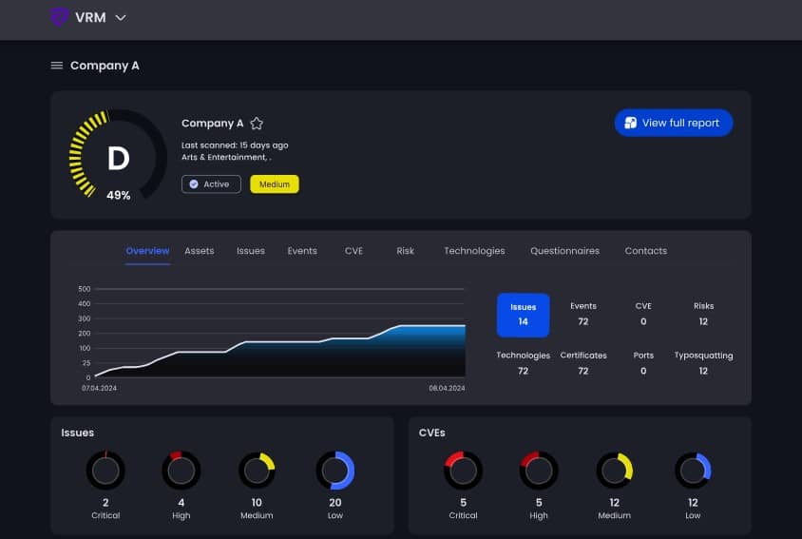Screen dimensions: 802x539
Task: Click the D grade score gauge
Action: pyautogui.click(x=118, y=157)
